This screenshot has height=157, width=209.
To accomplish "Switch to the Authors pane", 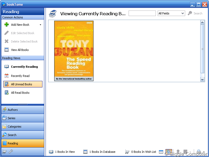I will pos(23,109).
